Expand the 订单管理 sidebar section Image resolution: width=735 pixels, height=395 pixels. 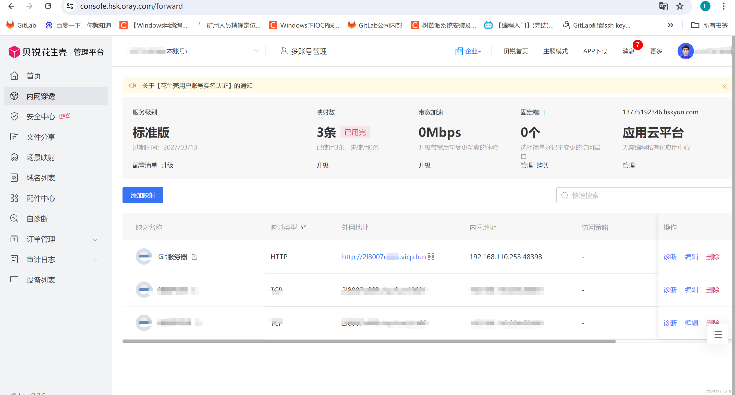pos(95,240)
